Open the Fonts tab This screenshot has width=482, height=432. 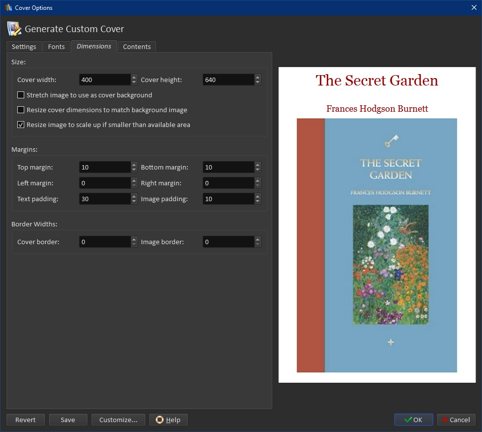coord(56,46)
